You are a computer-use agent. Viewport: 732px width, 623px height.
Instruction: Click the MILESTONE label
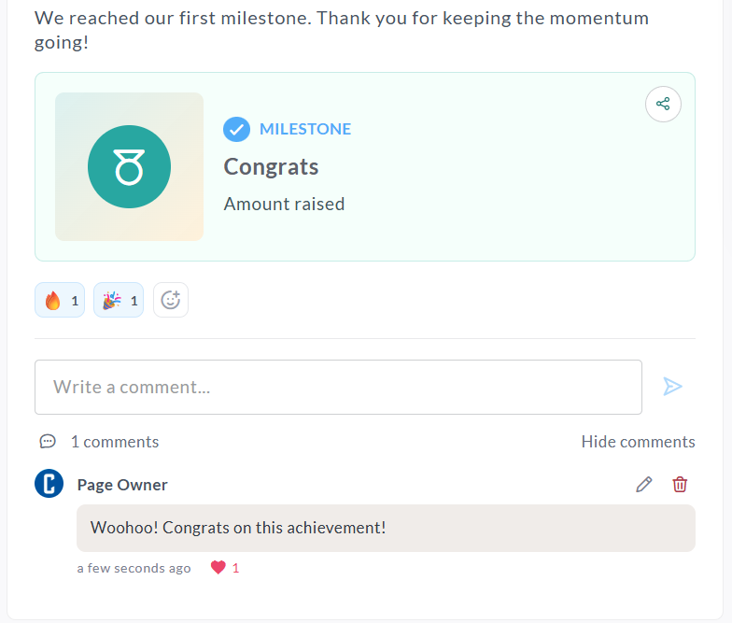coord(305,129)
